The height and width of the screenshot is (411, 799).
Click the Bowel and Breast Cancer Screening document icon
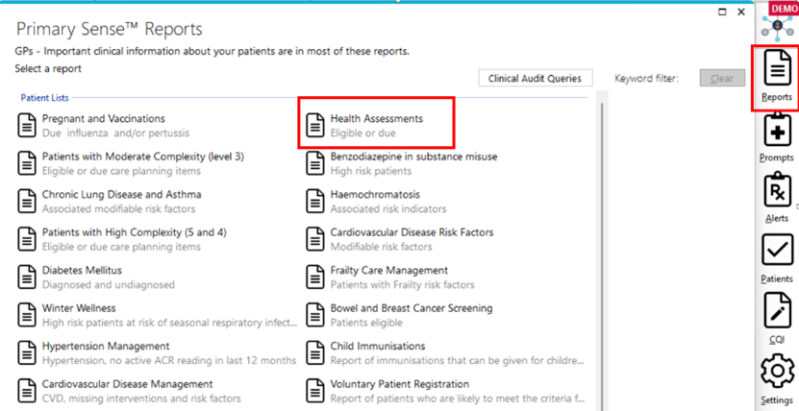pyautogui.click(x=315, y=315)
